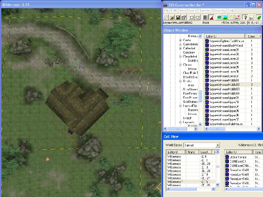Save the plugin with the floppy disk icon
Screen dimensions: 263x197
pos(178,17)
